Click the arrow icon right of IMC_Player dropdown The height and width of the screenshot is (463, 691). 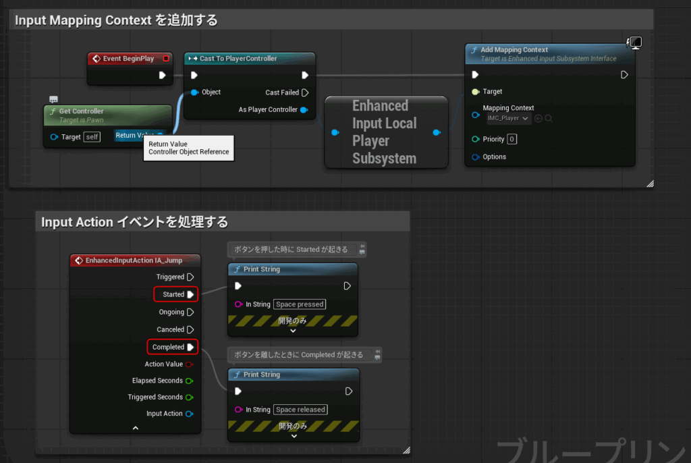538,119
